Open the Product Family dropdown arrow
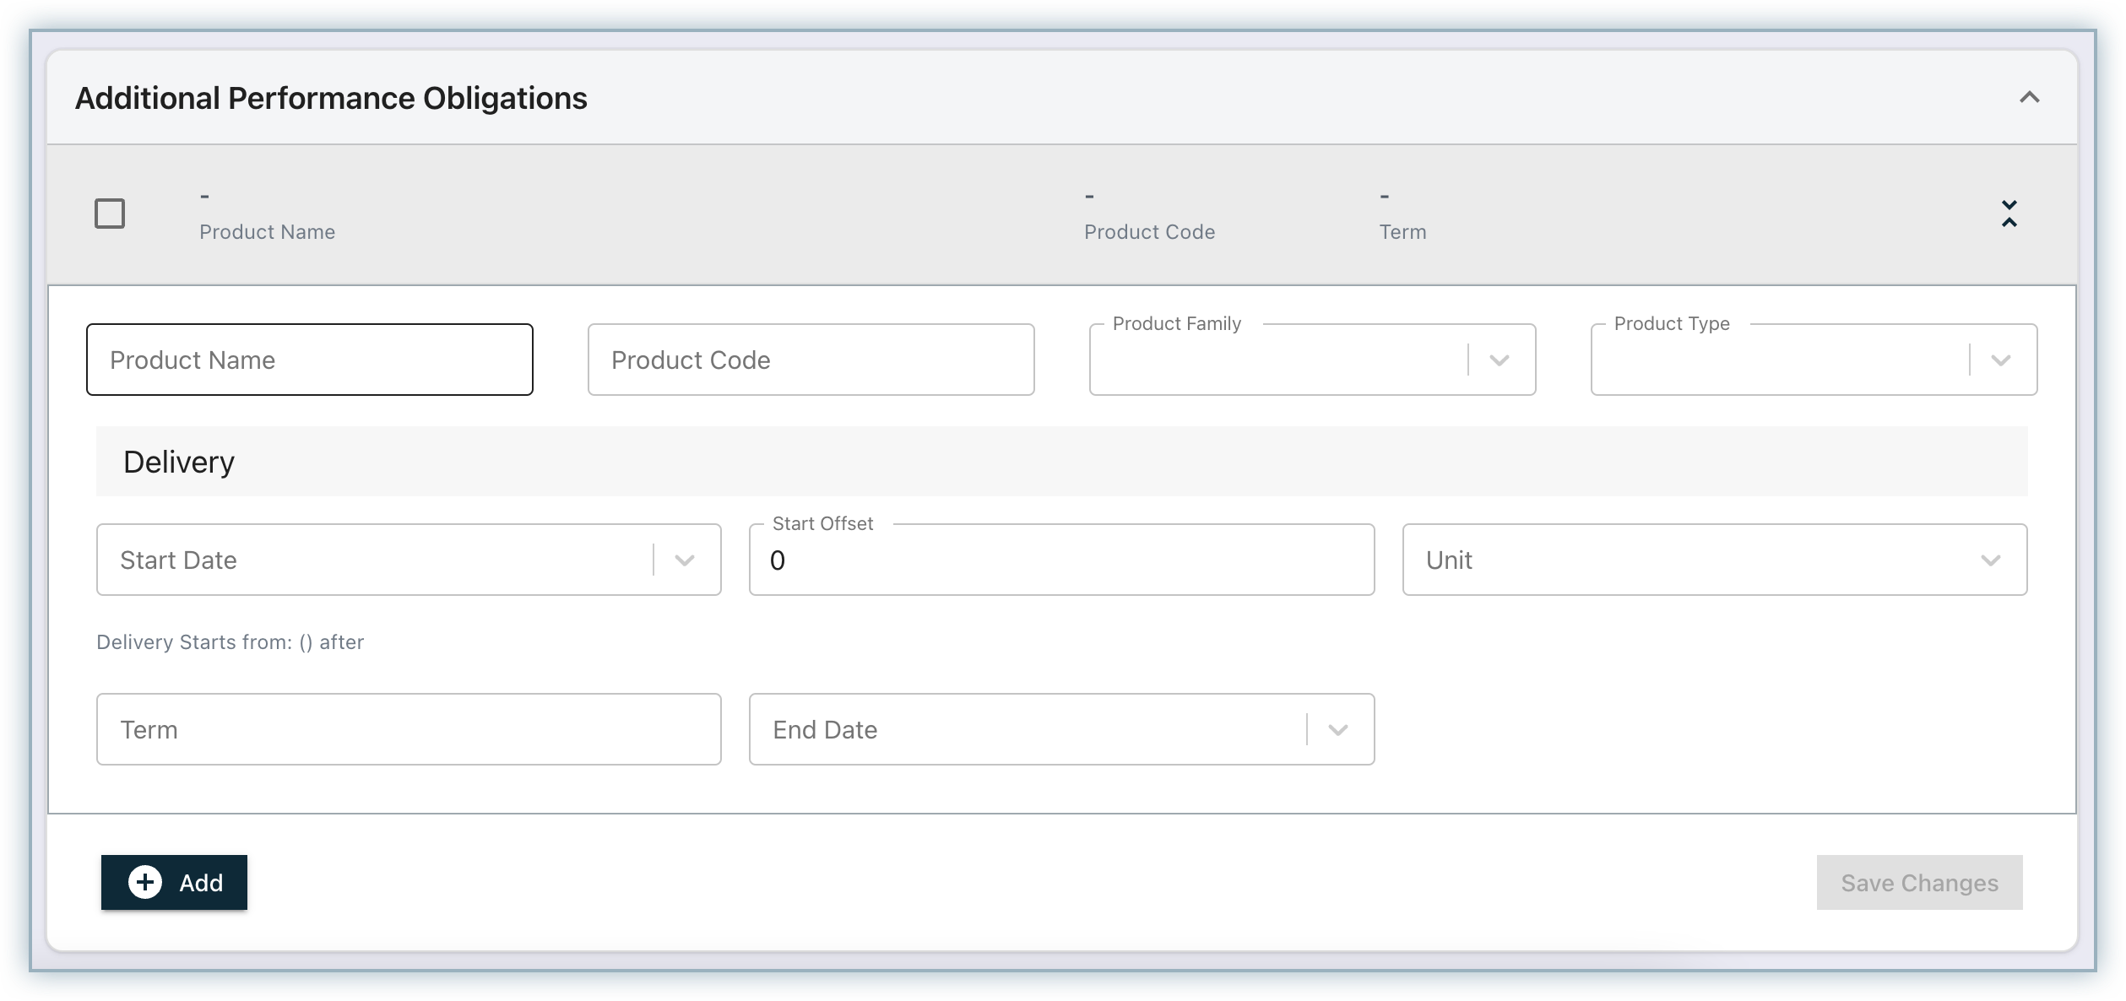The height and width of the screenshot is (1001, 2126). (x=1499, y=360)
